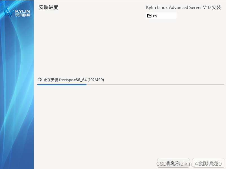
Task: Click the installation progress bar
Action: (x=131, y=85)
